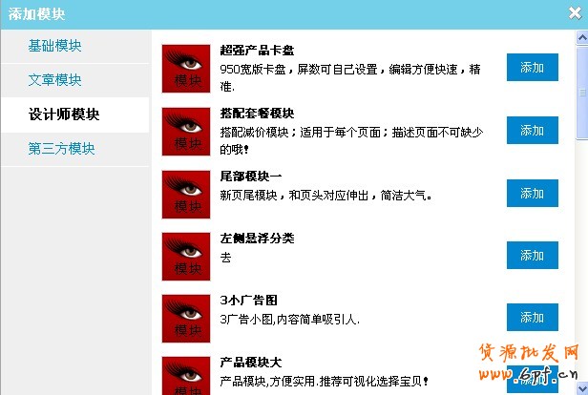Click the scrollbar down arrow
Image resolution: width=588 pixels, height=395 pixels.
tap(582, 387)
